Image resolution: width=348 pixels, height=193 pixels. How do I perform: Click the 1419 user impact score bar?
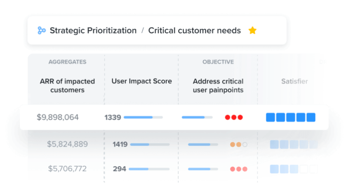150,145
